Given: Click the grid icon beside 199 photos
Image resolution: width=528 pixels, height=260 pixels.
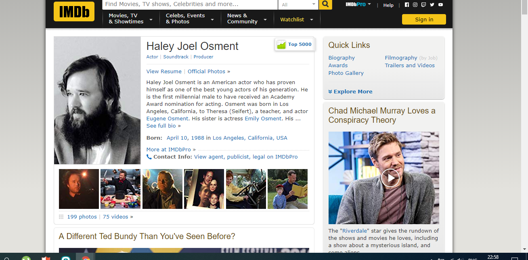Looking at the screenshot, I should click(x=61, y=217).
